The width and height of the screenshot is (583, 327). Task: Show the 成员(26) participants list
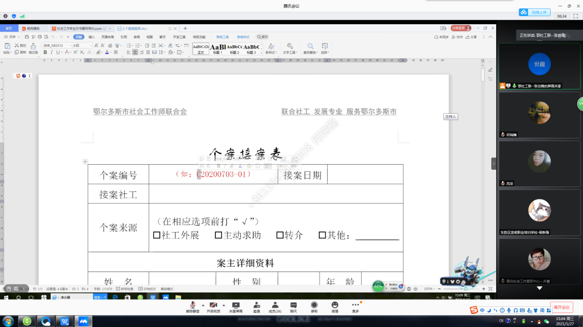[275, 306]
